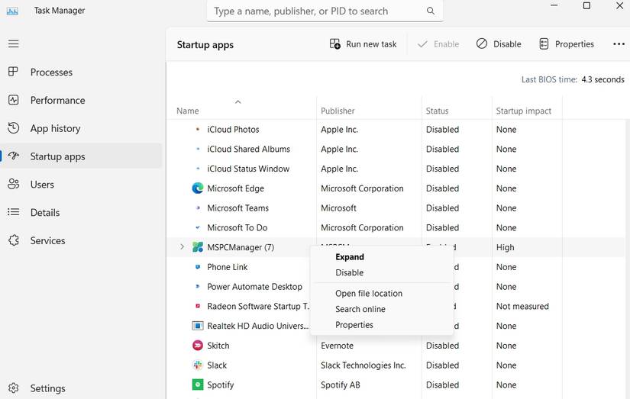Open the three-dot more options menu
The width and height of the screenshot is (630, 399).
tap(619, 43)
